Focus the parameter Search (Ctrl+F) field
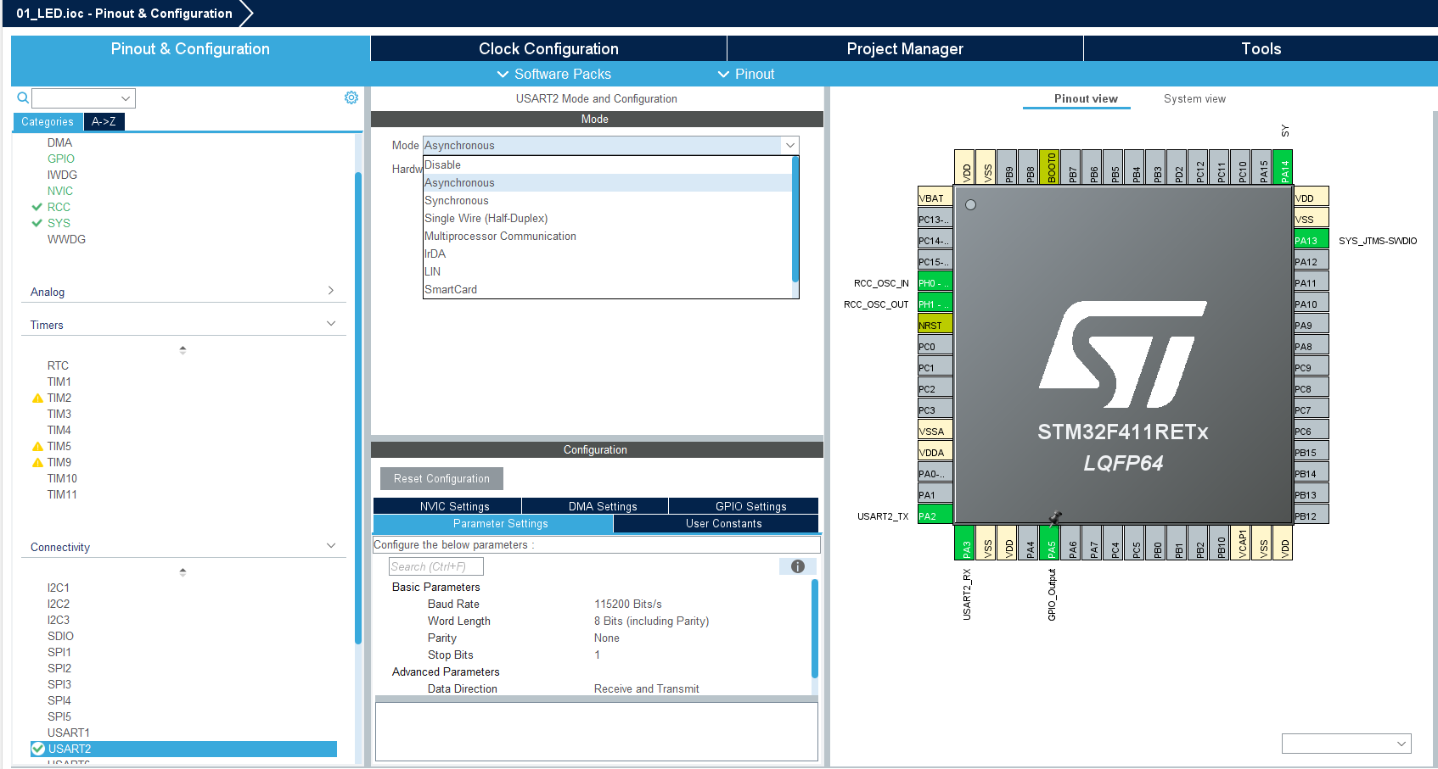The height and width of the screenshot is (769, 1438). pyautogui.click(x=436, y=566)
